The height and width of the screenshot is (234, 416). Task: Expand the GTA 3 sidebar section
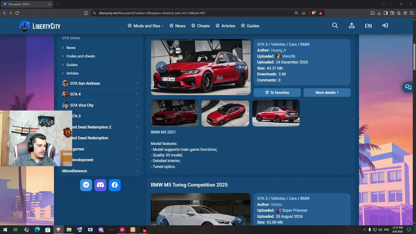click(100, 116)
